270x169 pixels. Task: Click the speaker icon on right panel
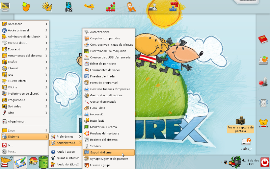[263, 103]
